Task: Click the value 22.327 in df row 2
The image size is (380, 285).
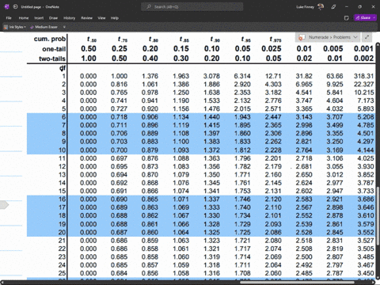Action: click(x=364, y=85)
